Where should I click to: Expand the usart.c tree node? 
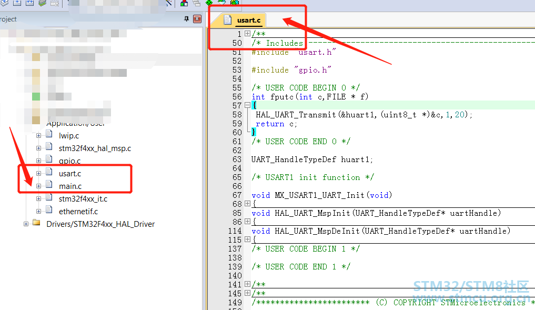point(38,174)
